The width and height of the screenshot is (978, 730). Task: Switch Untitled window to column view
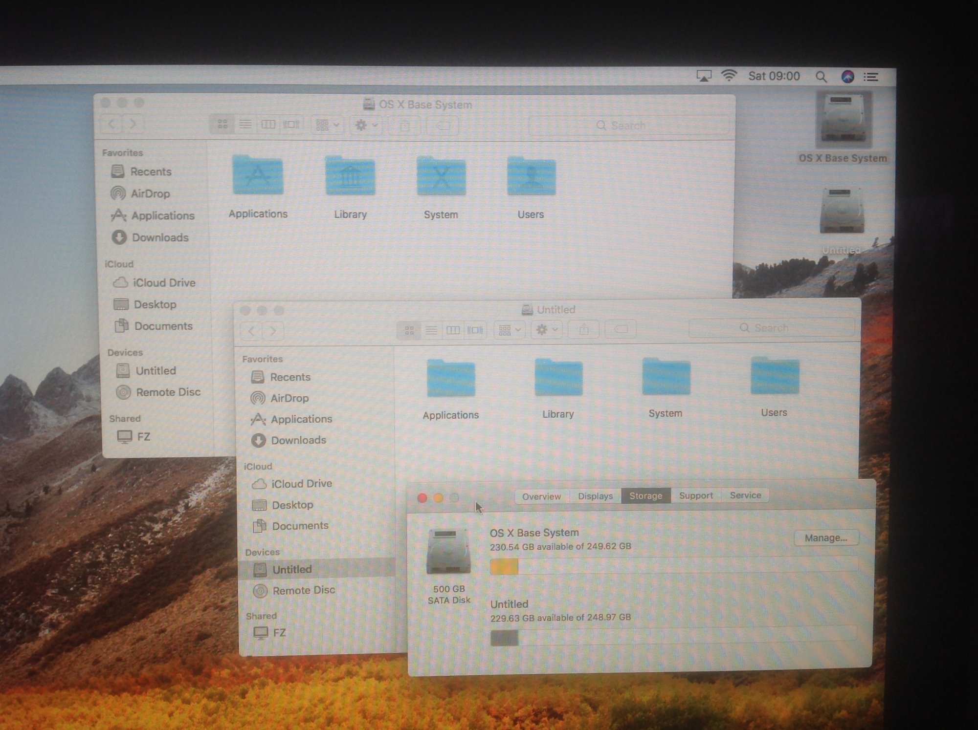[453, 330]
